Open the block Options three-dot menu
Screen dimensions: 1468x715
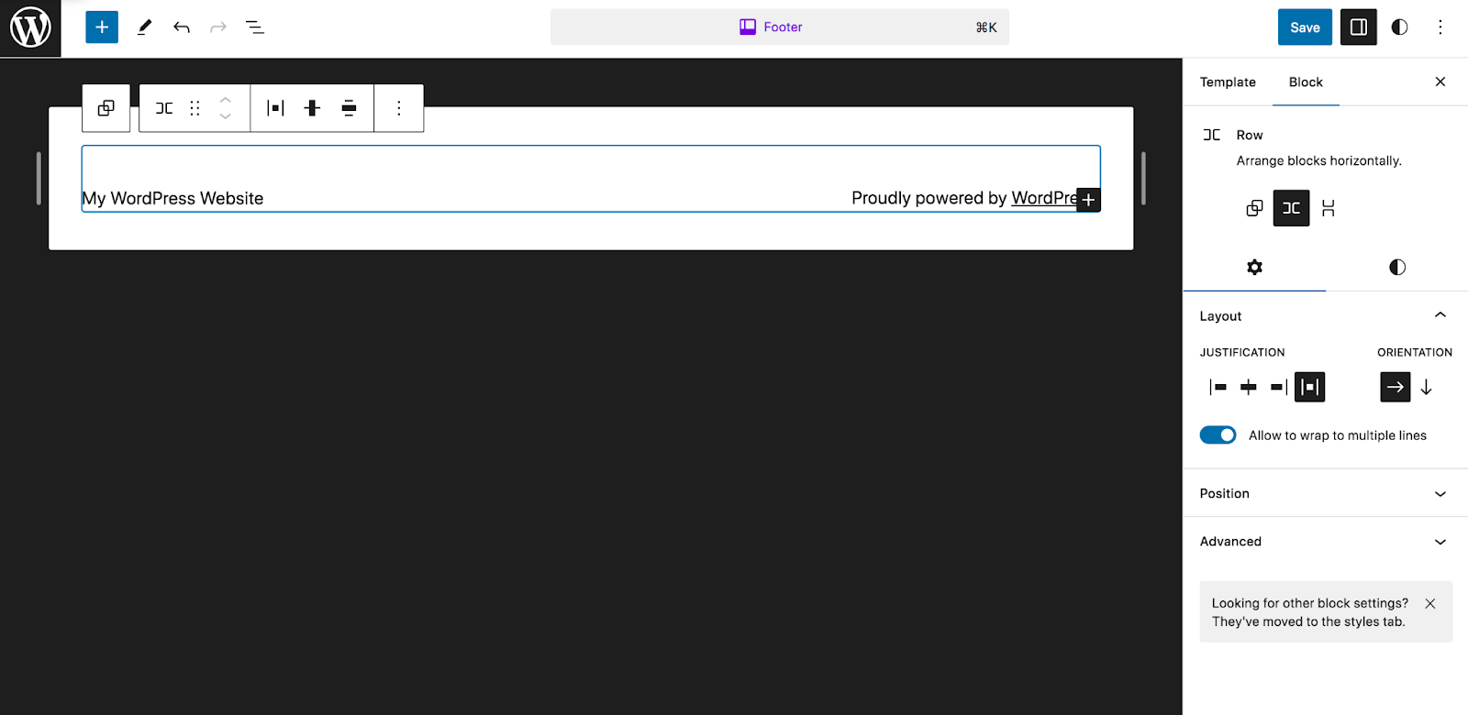tap(398, 108)
